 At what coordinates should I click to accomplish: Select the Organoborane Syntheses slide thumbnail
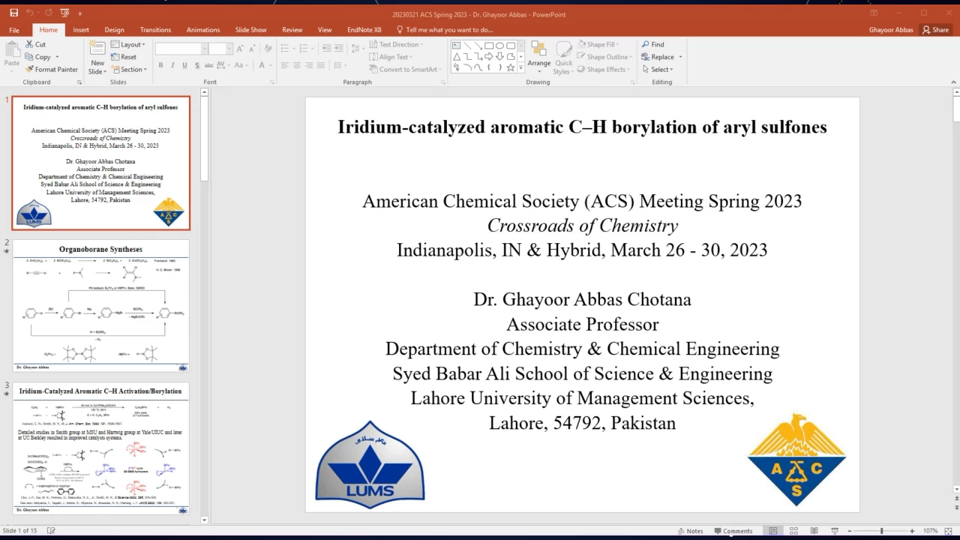(100, 306)
